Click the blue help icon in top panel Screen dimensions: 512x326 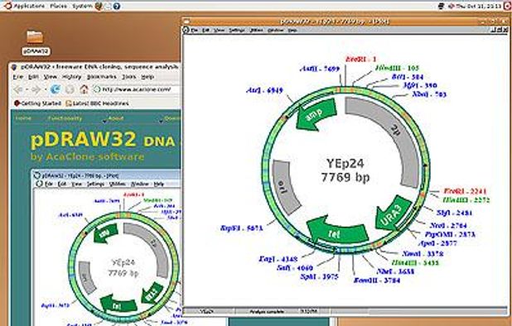pos(117,6)
